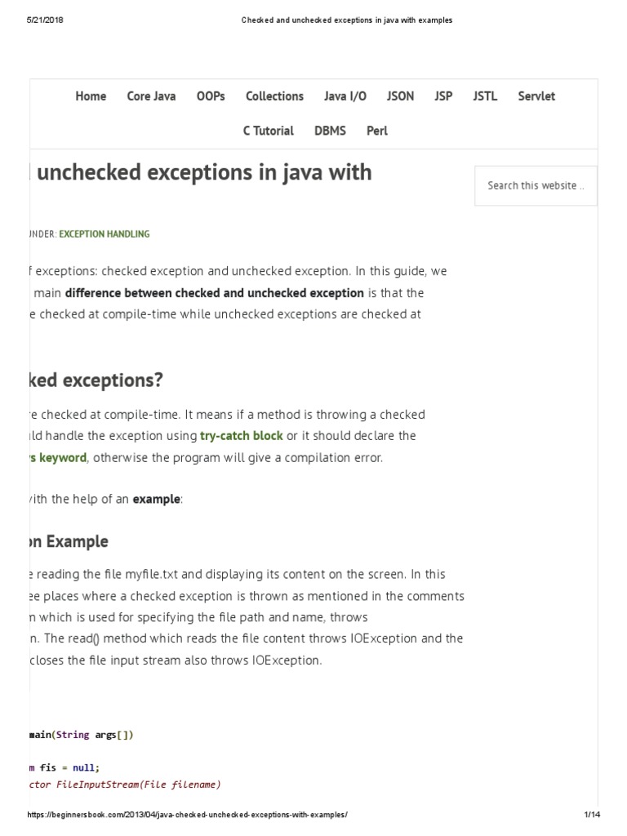Click the bold example word in the text
The height and width of the screenshot is (836, 627).
pos(156,499)
